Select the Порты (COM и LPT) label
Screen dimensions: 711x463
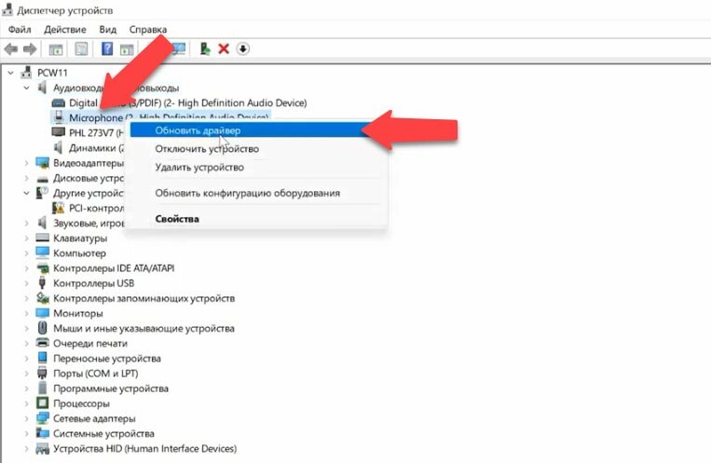tap(95, 374)
